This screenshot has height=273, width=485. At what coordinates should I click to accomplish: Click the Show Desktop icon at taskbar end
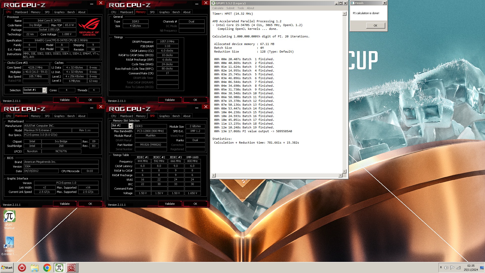coord(482,268)
